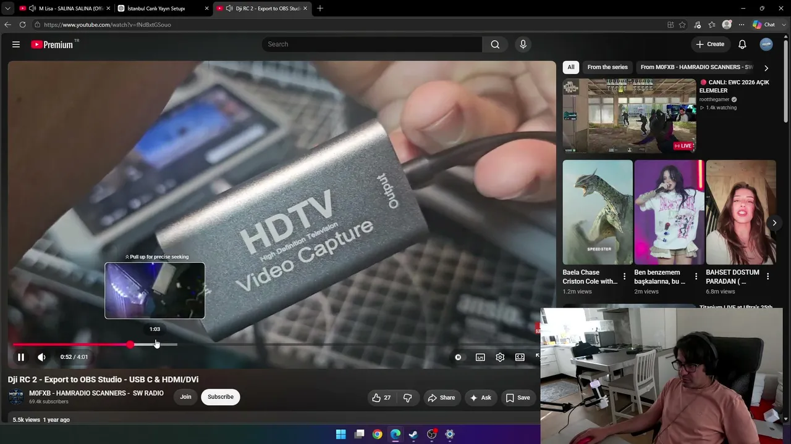Screen dimensions: 791x444
Task: Open Task View on the taskbar
Action: pyautogui.click(x=359, y=434)
